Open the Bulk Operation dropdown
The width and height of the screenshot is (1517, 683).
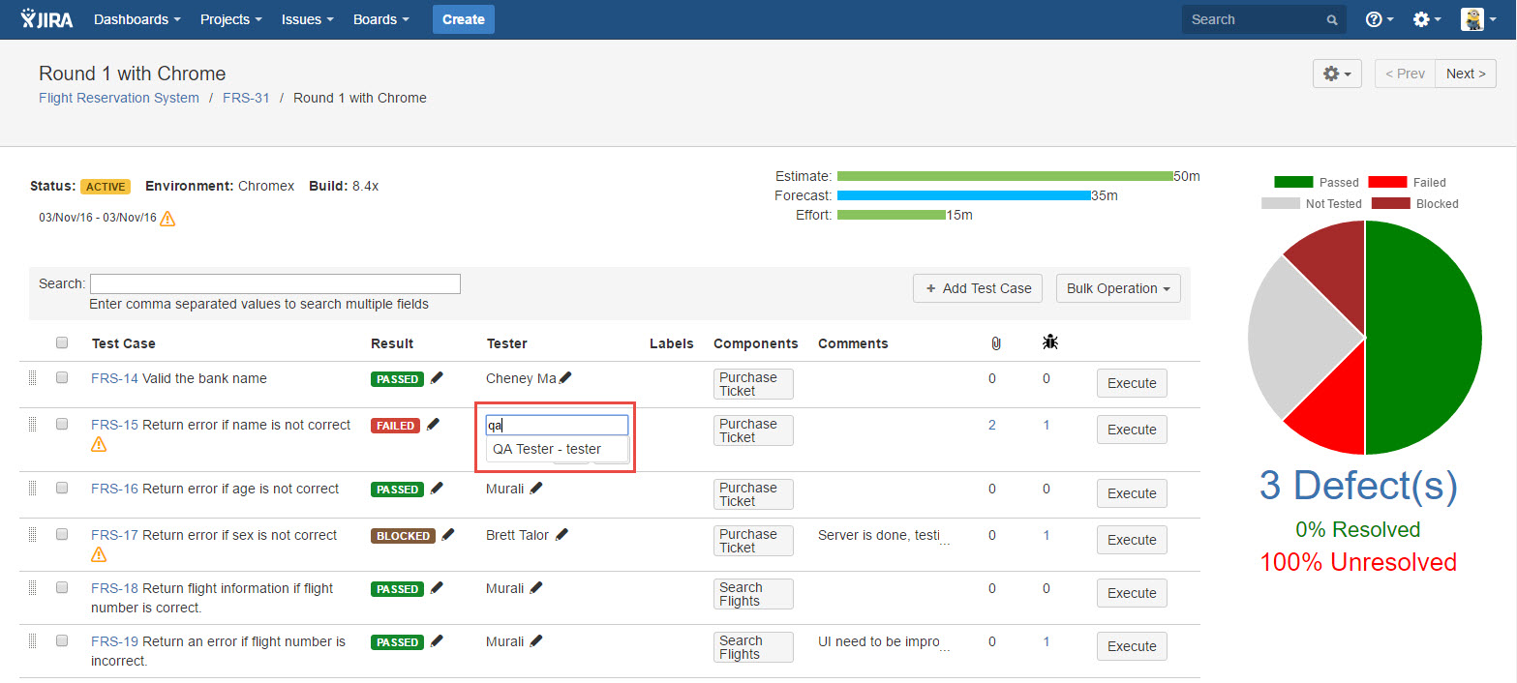point(1118,288)
